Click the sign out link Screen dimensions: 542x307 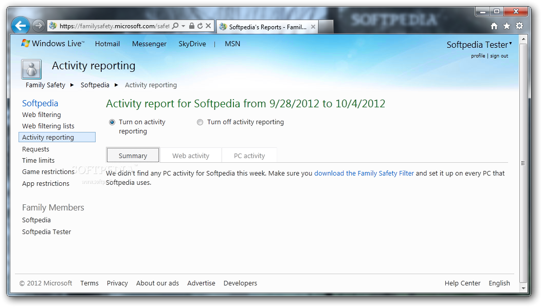(x=499, y=56)
